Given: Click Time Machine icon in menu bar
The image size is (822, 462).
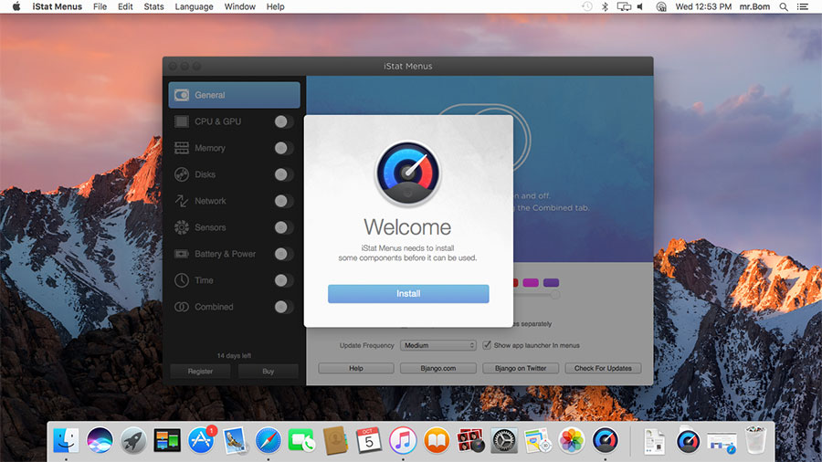Looking at the screenshot, I should [587, 6].
